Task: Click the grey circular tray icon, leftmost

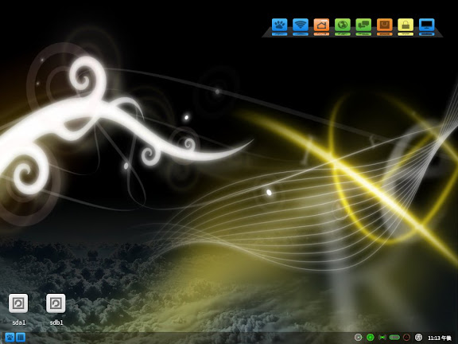Action: tap(359, 338)
